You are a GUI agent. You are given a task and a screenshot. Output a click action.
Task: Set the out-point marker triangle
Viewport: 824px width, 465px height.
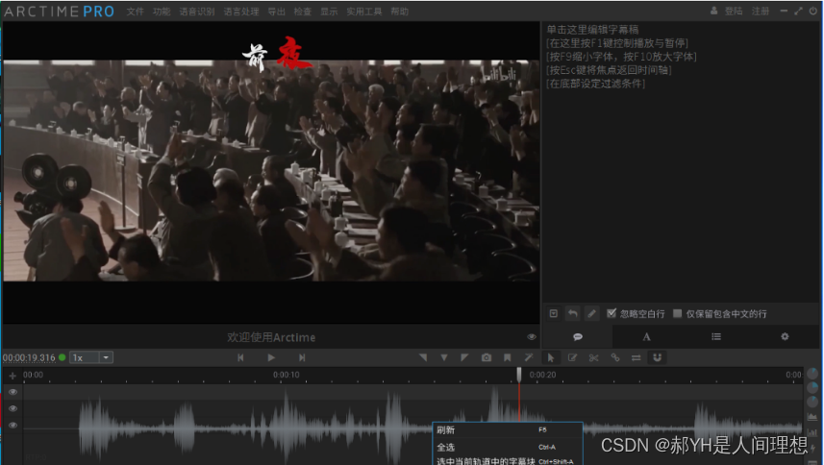coord(464,357)
